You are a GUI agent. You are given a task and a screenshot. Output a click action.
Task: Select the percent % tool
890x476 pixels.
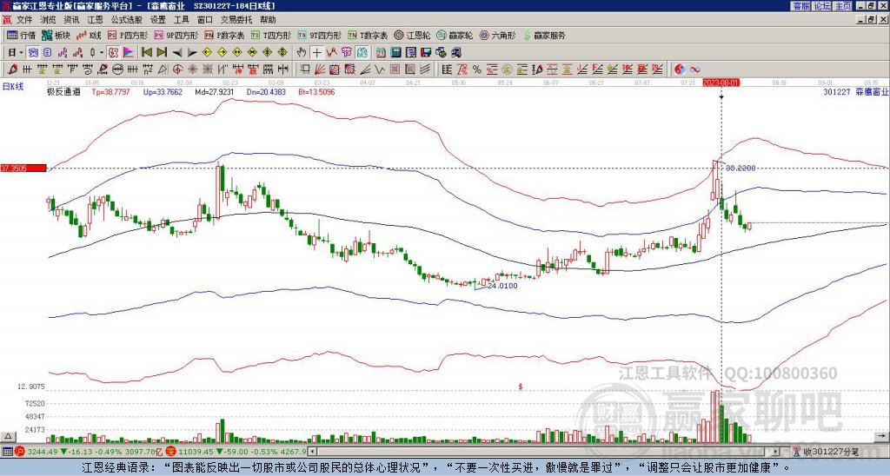[477, 69]
